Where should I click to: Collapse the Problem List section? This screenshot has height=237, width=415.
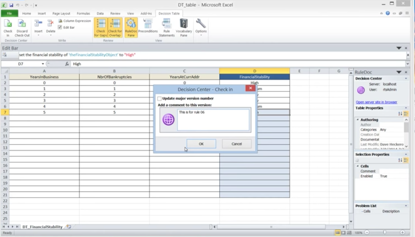406,206
